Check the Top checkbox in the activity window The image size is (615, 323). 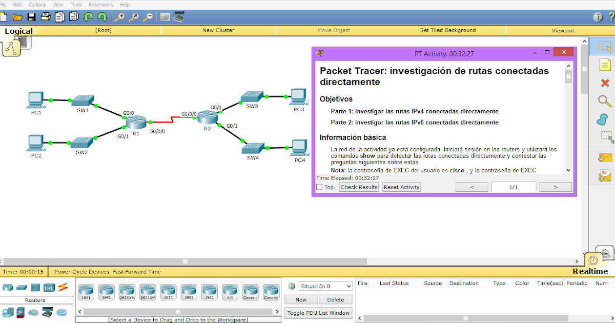tap(320, 187)
